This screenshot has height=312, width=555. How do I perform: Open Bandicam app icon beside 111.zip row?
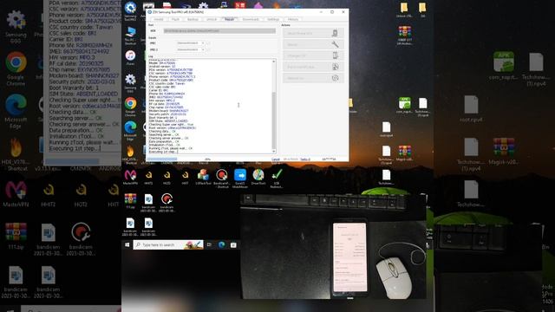coord(166,202)
